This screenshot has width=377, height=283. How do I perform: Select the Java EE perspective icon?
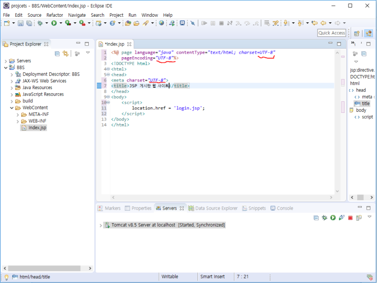[368, 33]
